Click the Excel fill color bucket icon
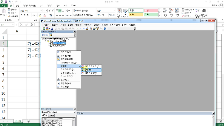 pyautogui.click(x=40, y=15)
